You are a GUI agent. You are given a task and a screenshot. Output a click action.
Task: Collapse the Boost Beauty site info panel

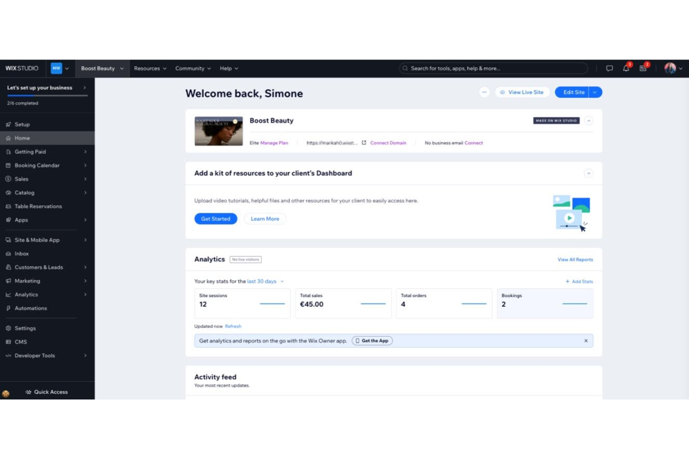pyautogui.click(x=588, y=120)
